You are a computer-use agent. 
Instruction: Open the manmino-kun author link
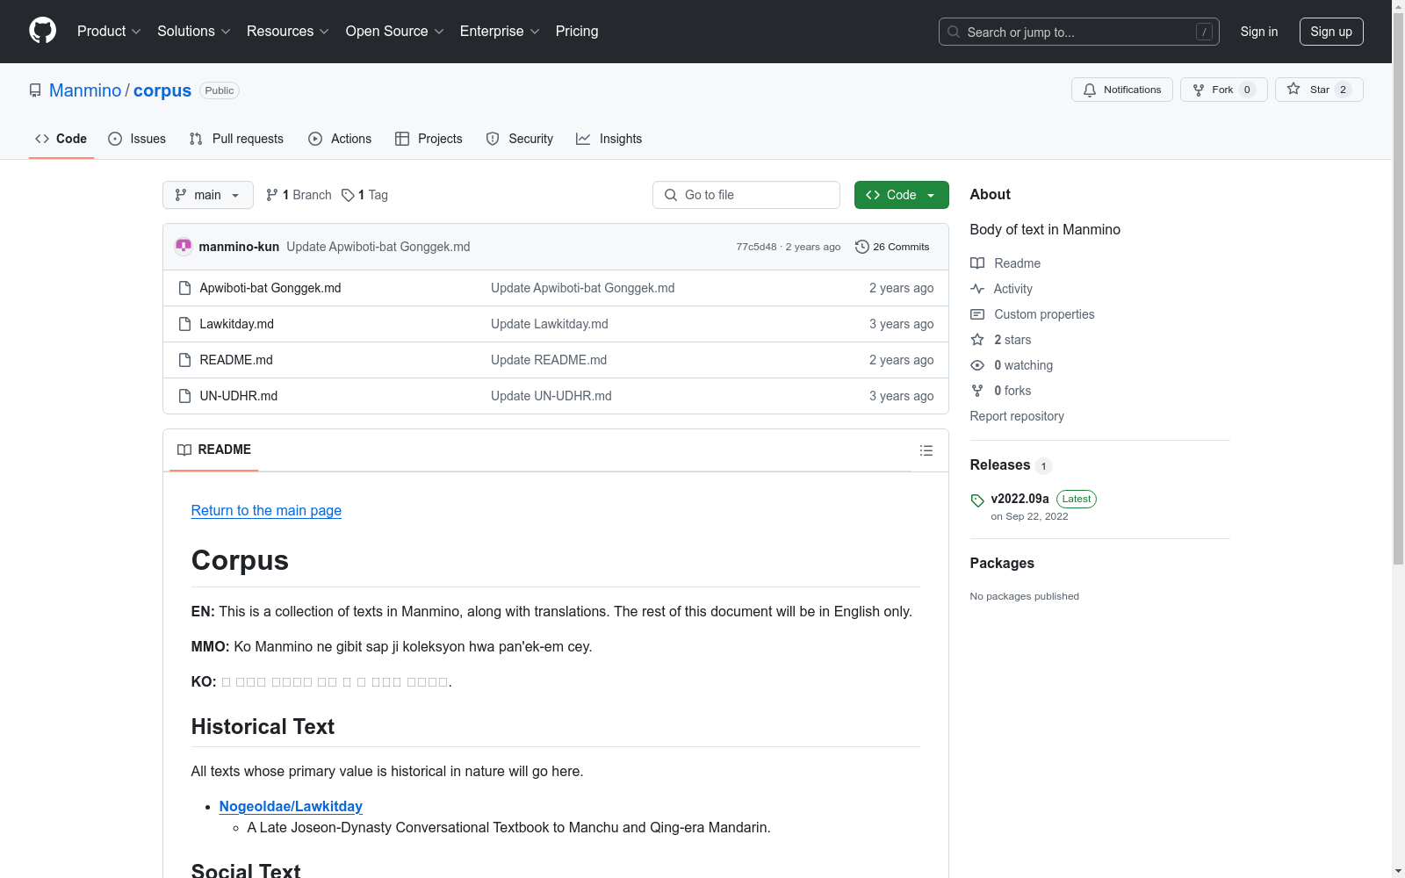(x=239, y=247)
